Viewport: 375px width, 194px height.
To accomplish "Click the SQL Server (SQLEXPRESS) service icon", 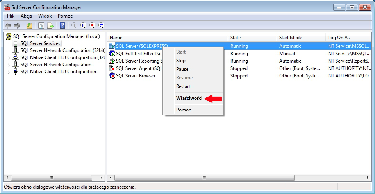I will tap(112, 46).
